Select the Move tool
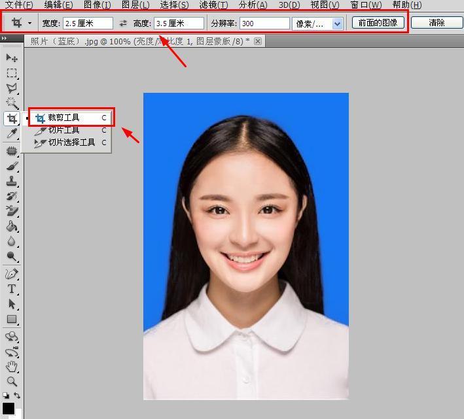 point(12,58)
